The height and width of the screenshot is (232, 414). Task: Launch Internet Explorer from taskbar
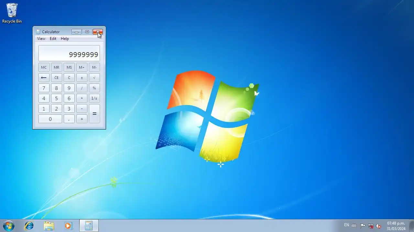(x=29, y=226)
